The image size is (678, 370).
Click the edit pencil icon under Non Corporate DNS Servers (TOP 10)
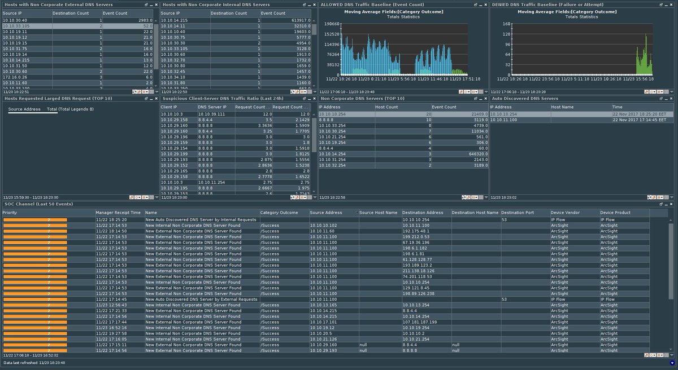point(468,197)
